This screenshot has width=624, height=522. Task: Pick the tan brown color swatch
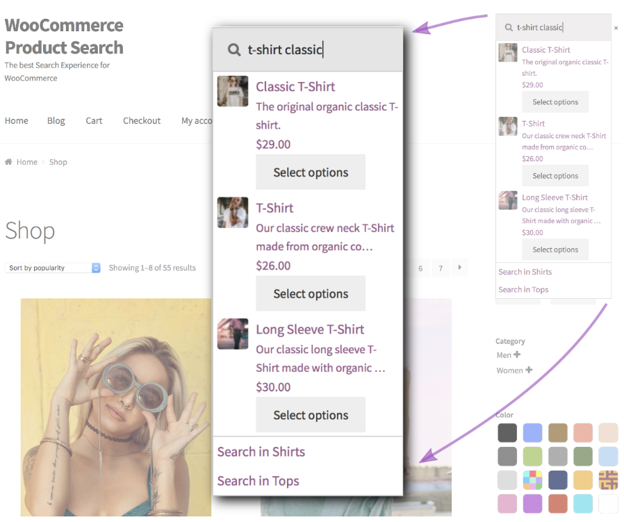[558, 433]
